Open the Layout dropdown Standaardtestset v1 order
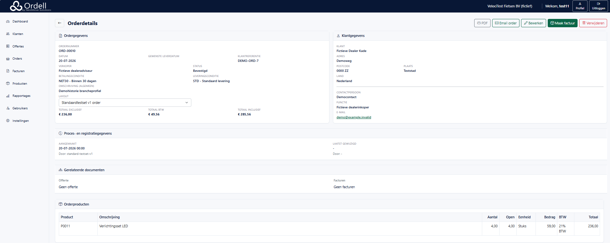This screenshot has height=243, width=610. coord(125,103)
